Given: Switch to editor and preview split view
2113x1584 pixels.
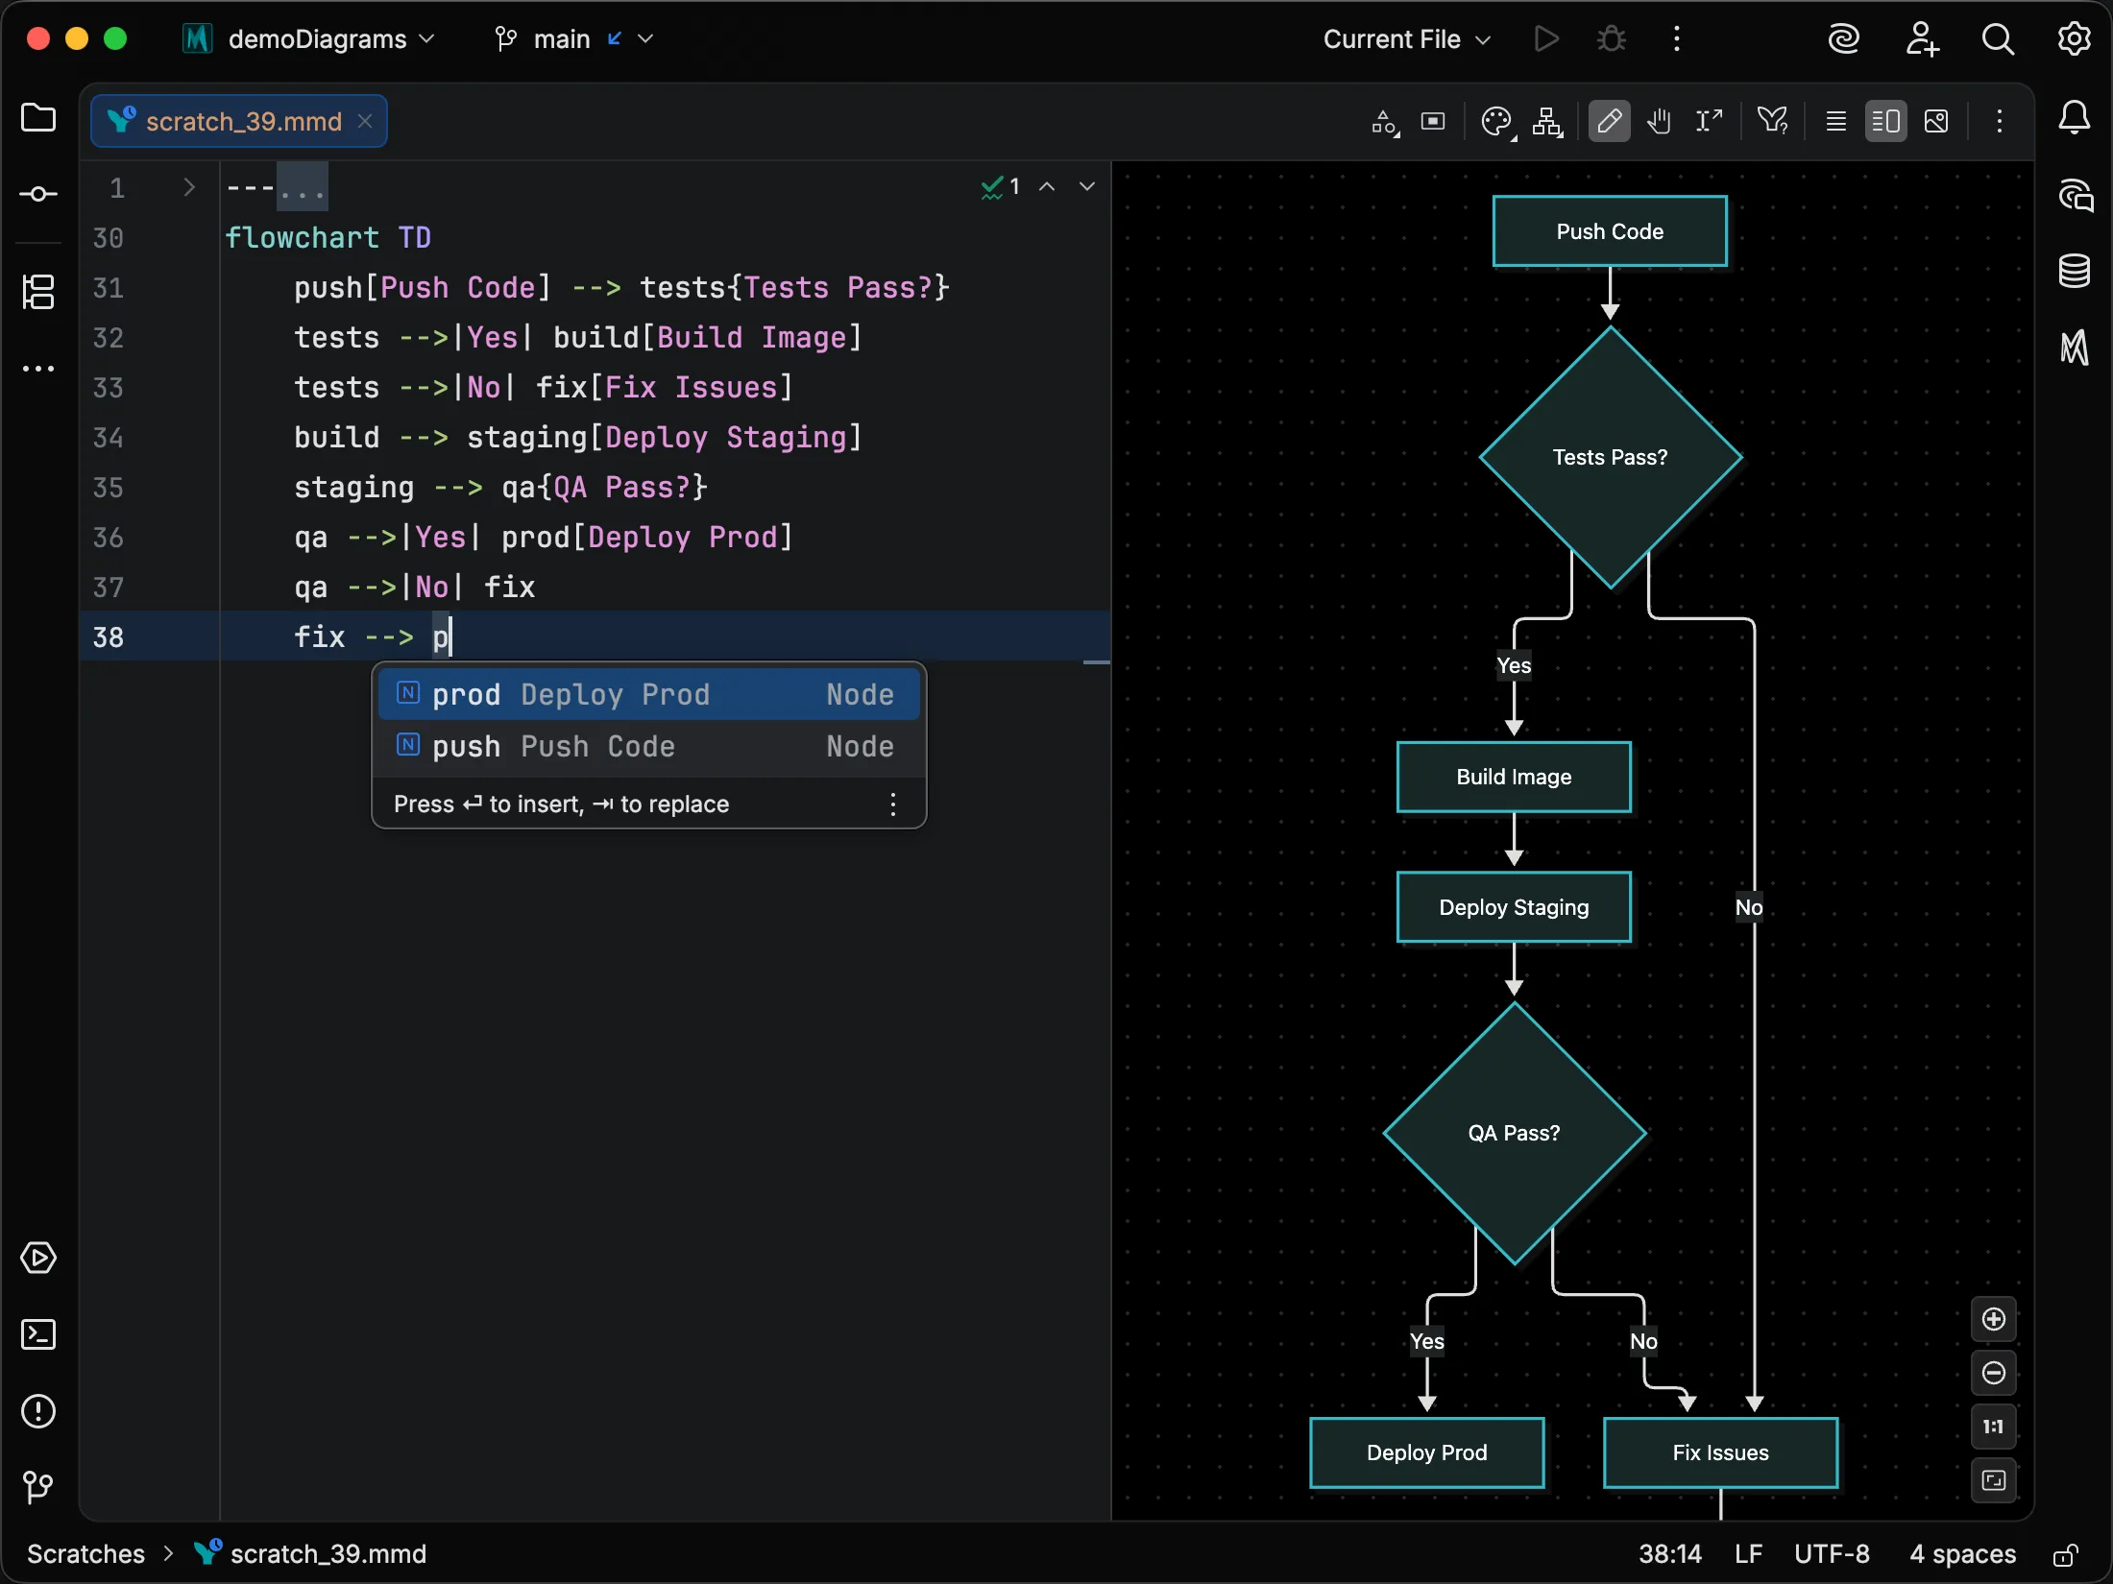Looking at the screenshot, I should 1886,122.
